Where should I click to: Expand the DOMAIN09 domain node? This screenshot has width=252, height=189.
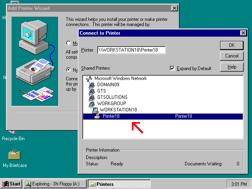pos(89,83)
